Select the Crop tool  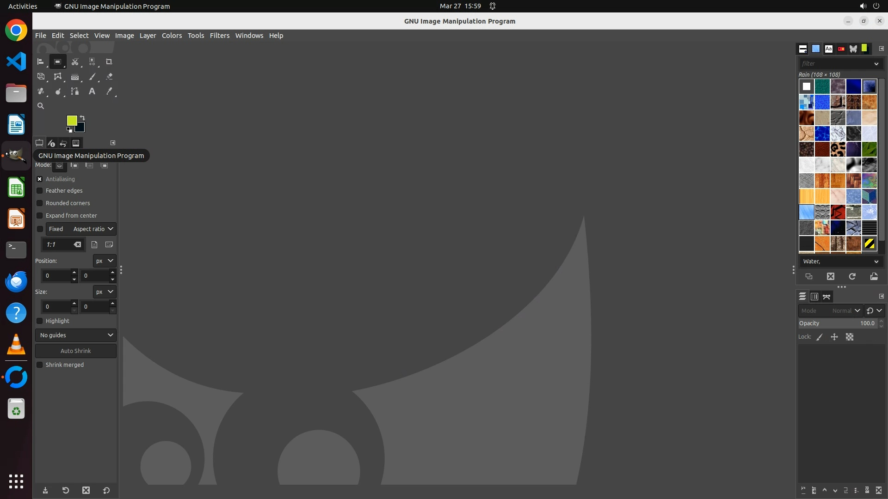pyautogui.click(x=109, y=61)
